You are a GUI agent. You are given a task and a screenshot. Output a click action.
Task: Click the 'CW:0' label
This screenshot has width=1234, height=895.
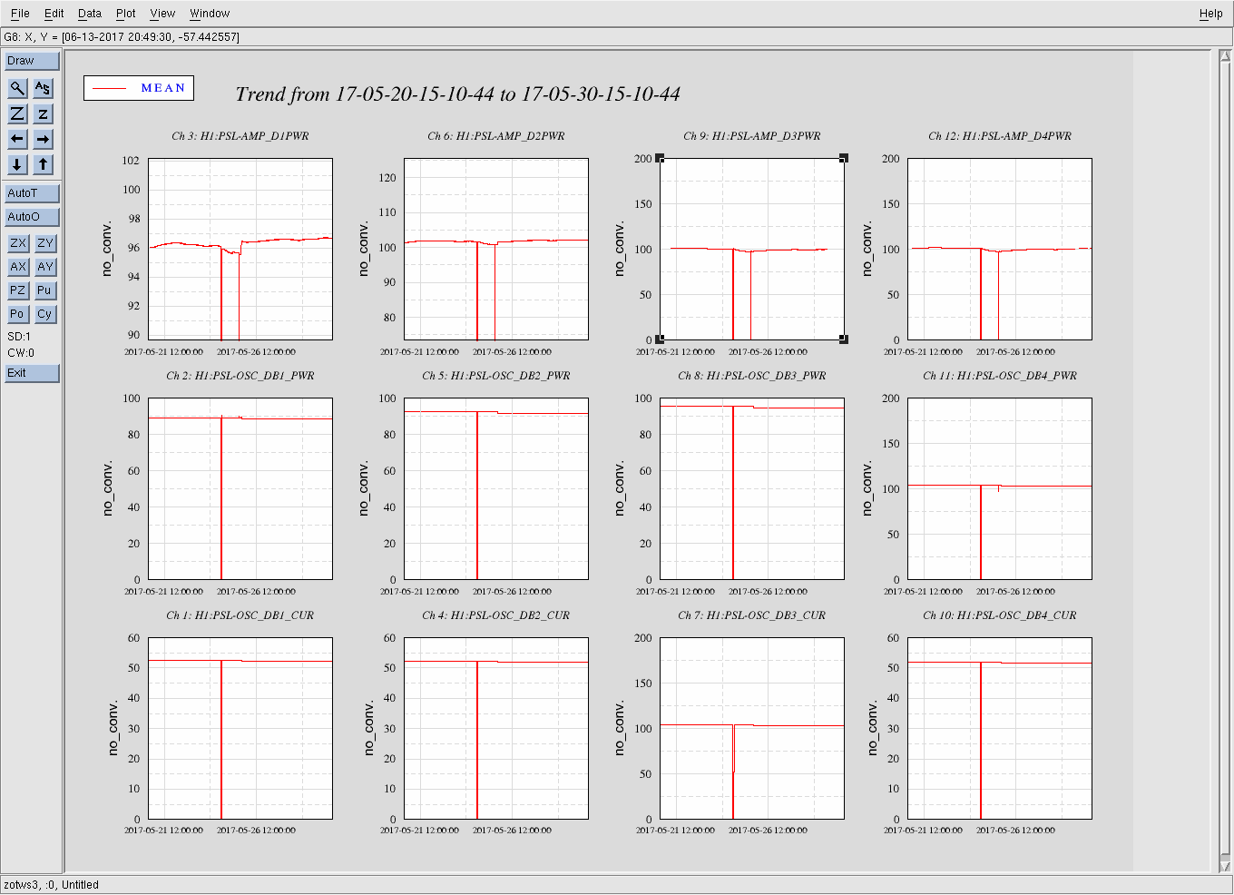(21, 353)
